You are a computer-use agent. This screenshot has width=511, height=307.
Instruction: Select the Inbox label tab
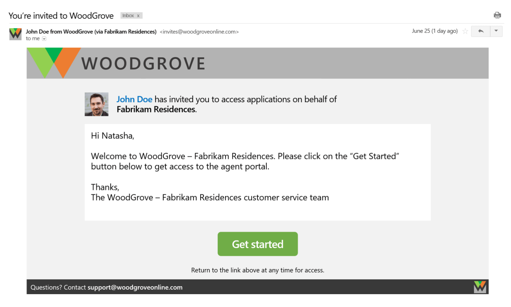click(x=129, y=15)
